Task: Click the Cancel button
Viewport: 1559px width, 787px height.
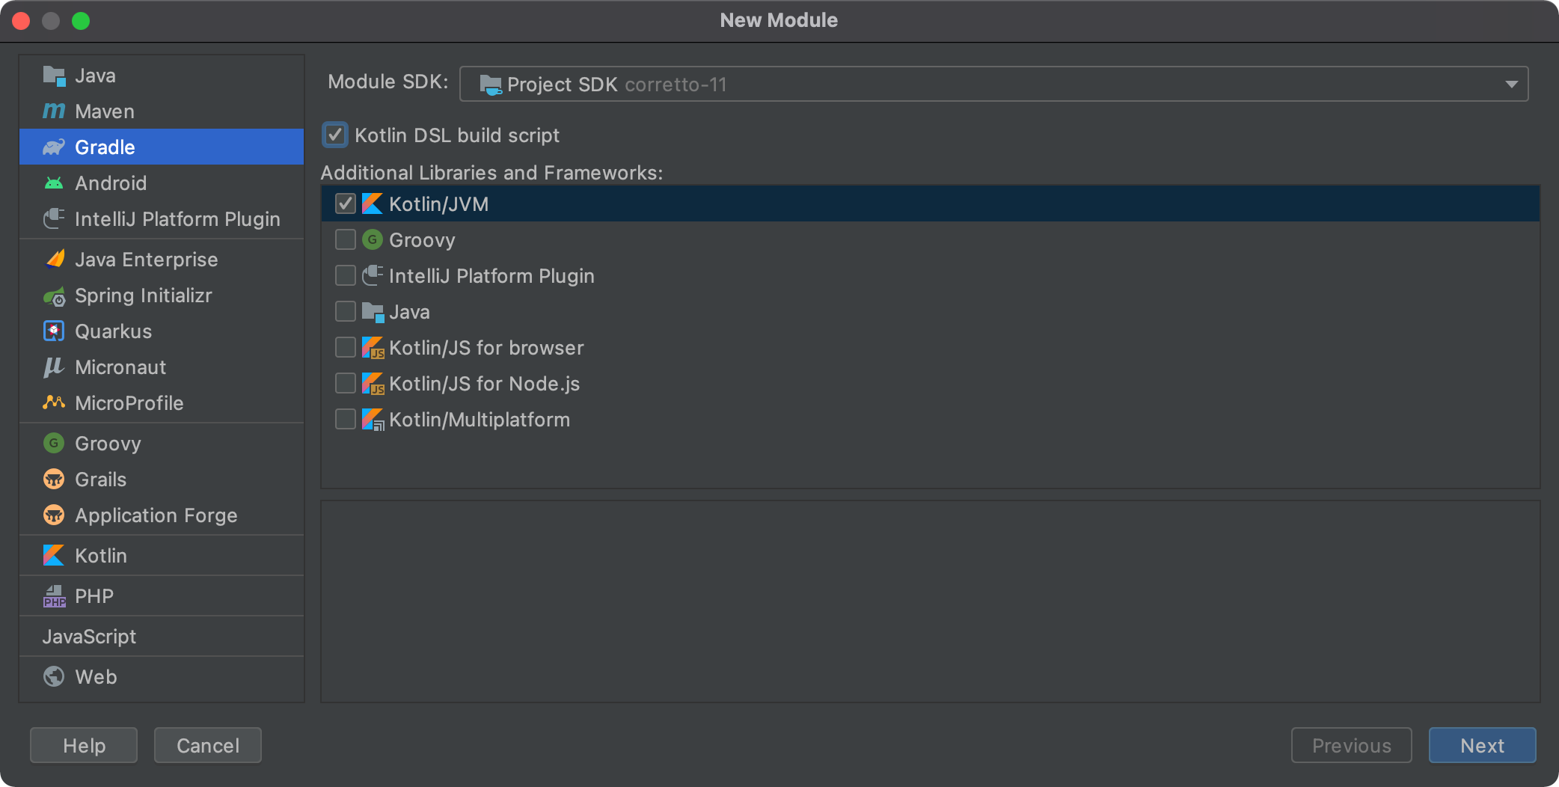Action: point(208,745)
